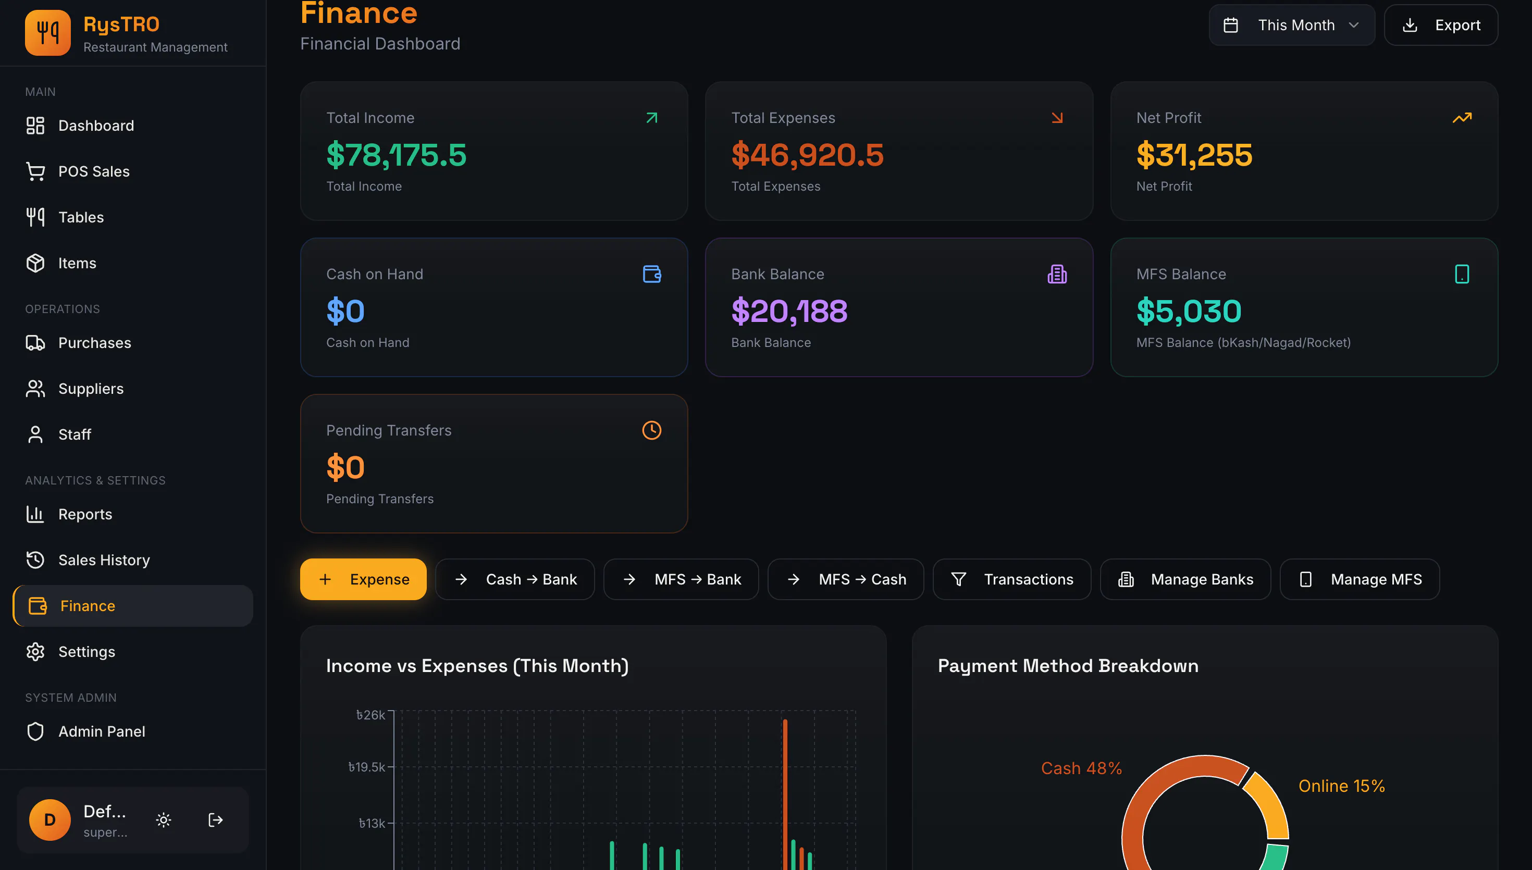Click the Items box icon
The height and width of the screenshot is (870, 1532).
coord(35,263)
